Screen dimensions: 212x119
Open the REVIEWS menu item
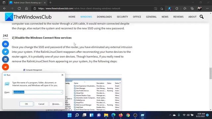coord(178,17)
